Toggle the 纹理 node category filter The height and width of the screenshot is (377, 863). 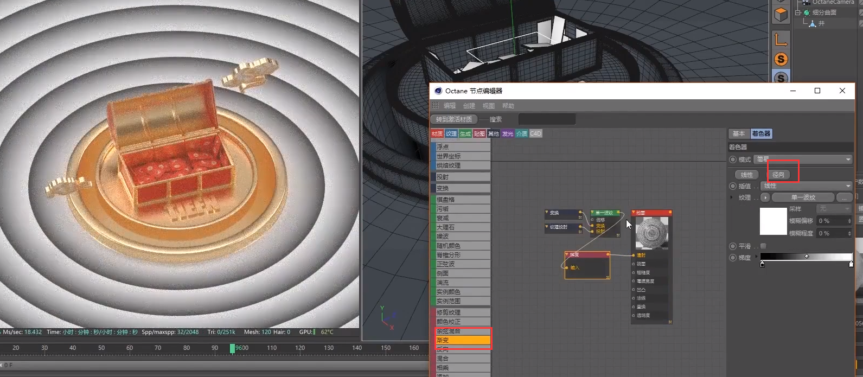pyautogui.click(x=451, y=133)
